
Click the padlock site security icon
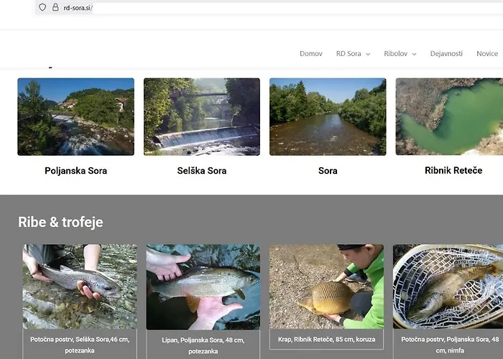55,7
